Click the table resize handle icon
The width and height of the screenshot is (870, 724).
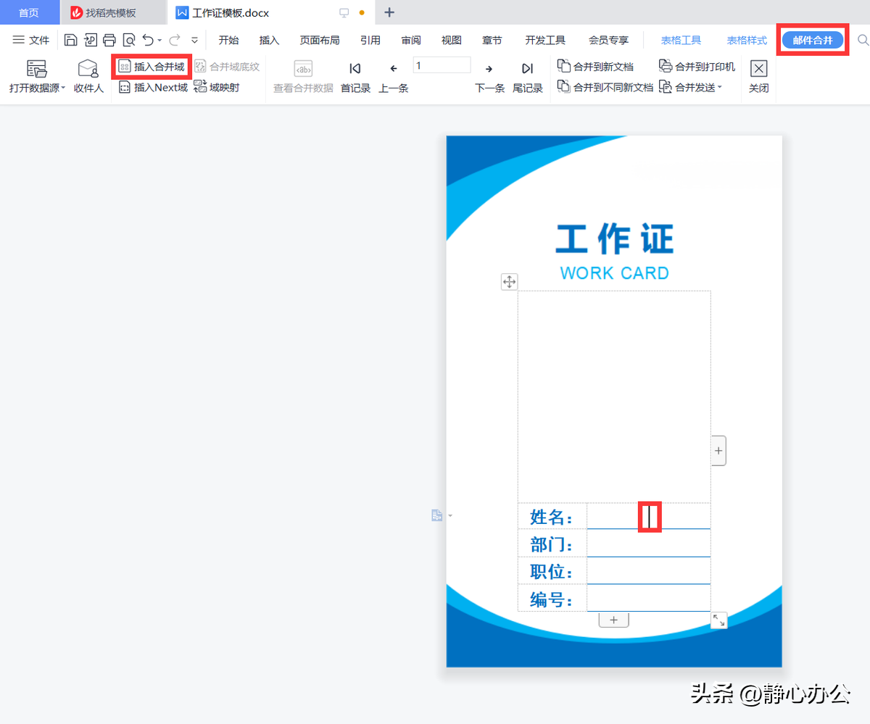click(x=718, y=620)
